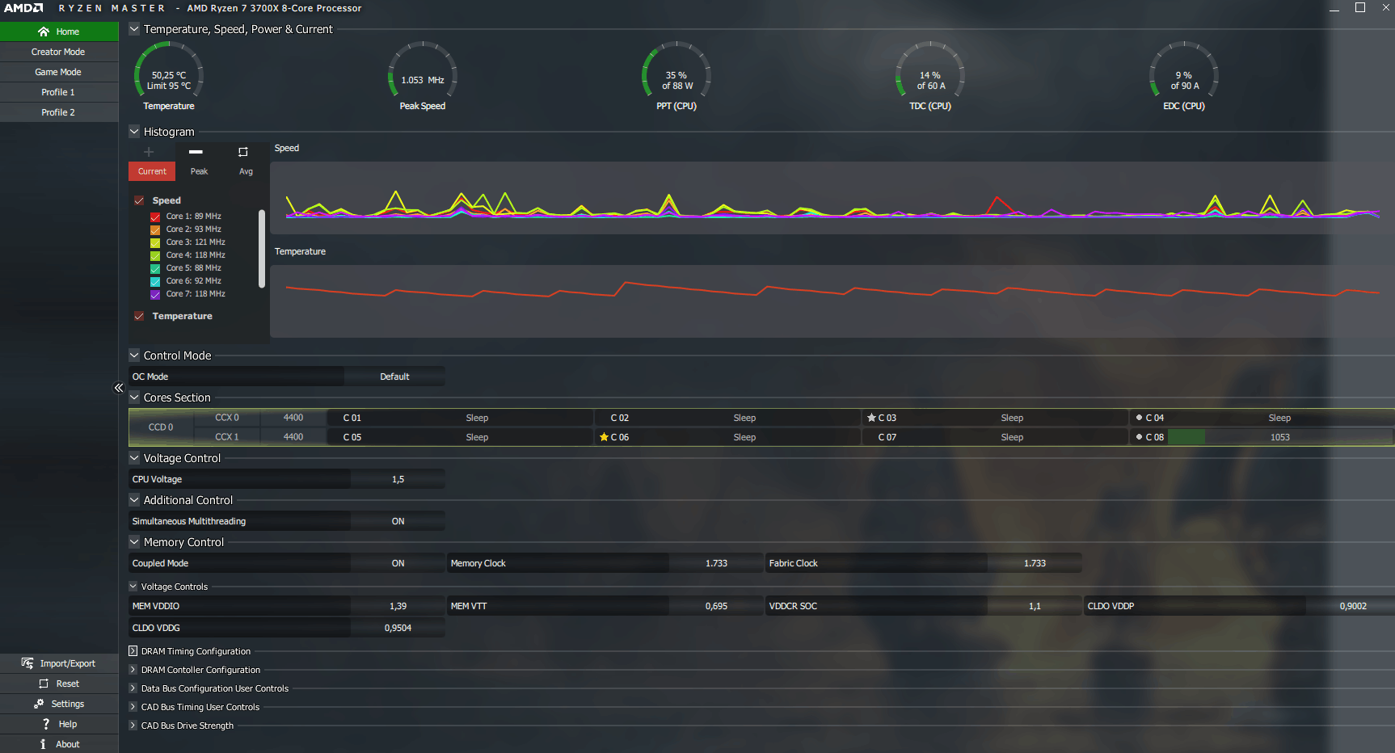Open Creator Mode profile
The image size is (1395, 753).
click(x=59, y=52)
